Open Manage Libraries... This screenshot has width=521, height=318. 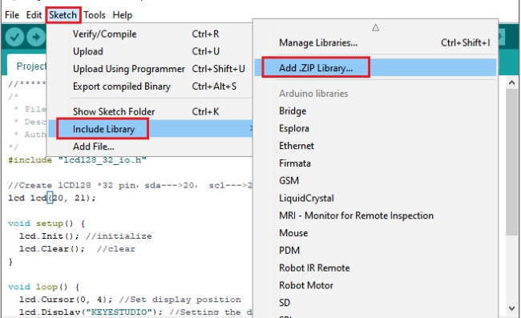click(375, 42)
